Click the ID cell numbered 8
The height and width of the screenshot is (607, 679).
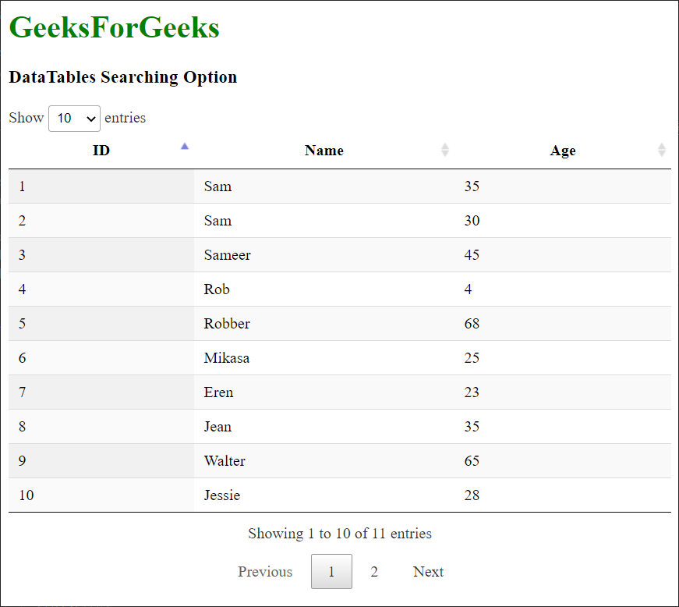click(22, 427)
